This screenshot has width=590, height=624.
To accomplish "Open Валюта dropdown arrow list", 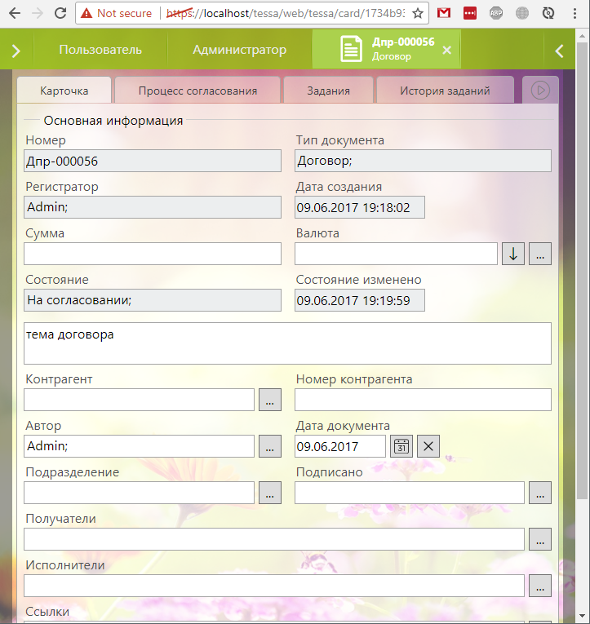I will click(x=512, y=254).
